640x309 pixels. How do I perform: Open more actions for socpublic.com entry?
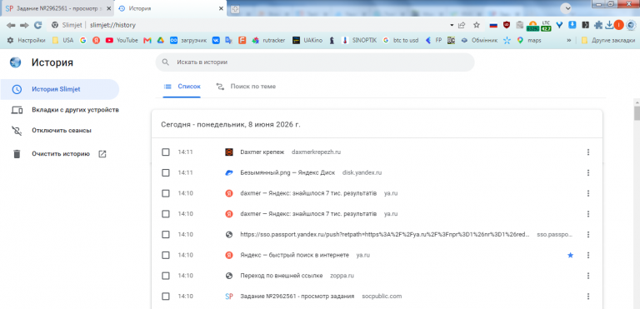588,296
